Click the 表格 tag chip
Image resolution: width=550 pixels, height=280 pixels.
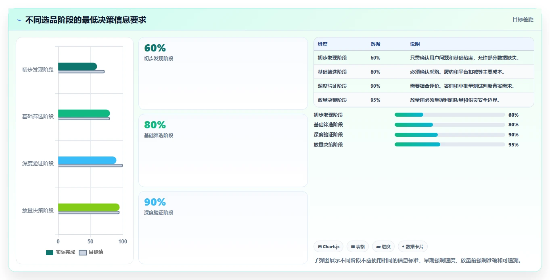coord(358,247)
